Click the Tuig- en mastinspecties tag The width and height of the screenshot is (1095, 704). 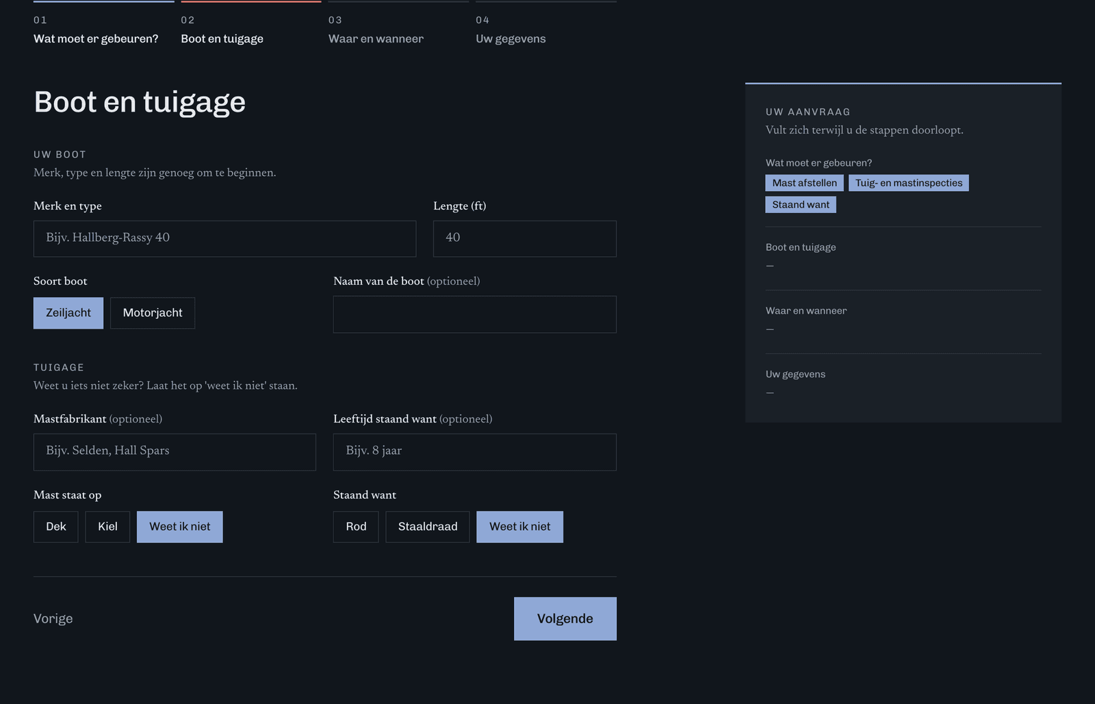click(x=909, y=183)
